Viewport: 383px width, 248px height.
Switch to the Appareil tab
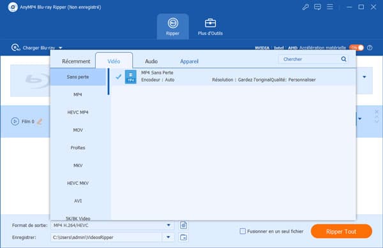[189, 61]
